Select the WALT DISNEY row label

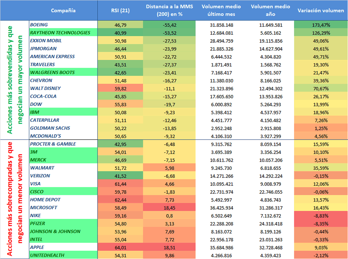coord(46,88)
